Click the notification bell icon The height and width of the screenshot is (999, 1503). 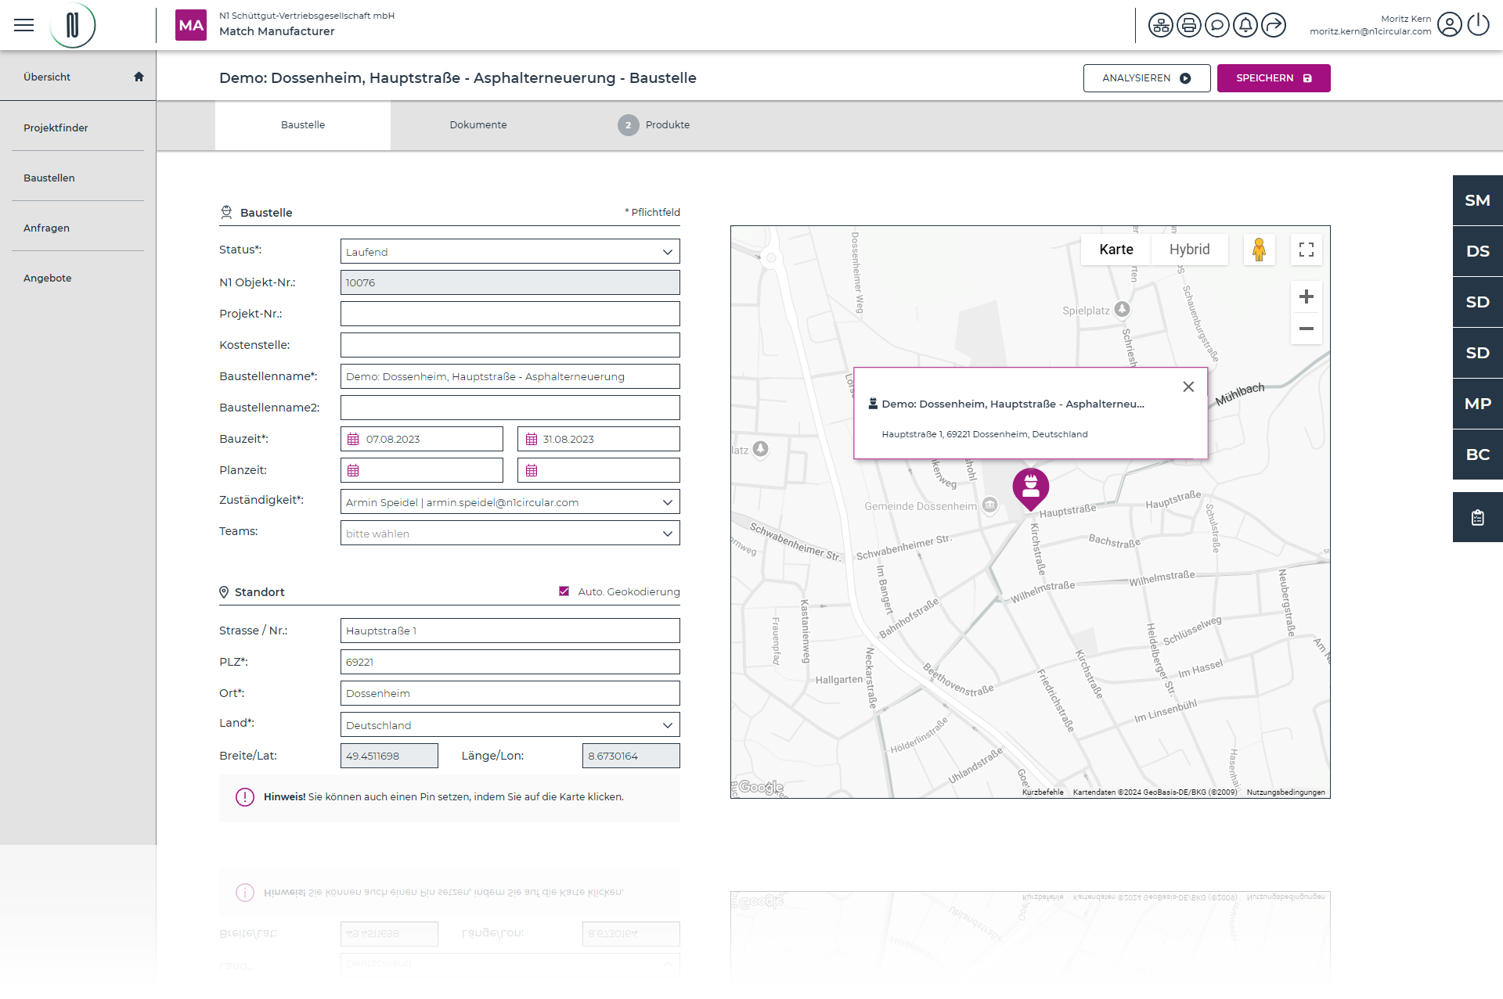[1245, 25]
